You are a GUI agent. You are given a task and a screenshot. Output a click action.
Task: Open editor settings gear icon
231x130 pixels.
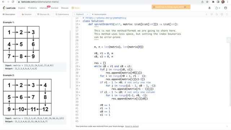[x=222, y=14]
